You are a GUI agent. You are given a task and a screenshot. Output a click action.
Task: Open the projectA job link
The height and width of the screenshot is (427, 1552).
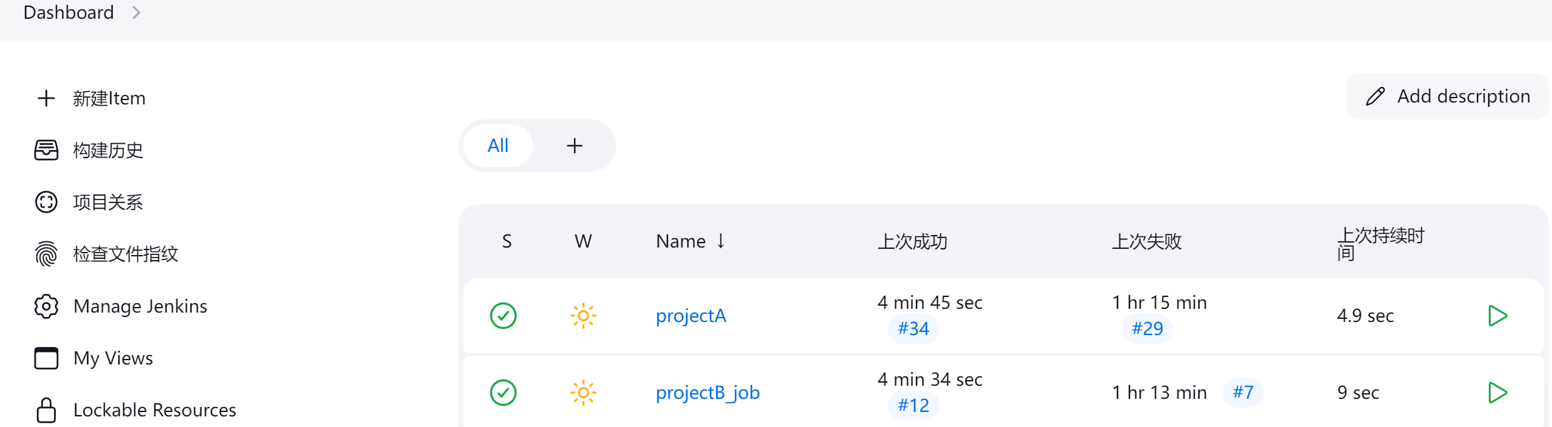point(691,316)
